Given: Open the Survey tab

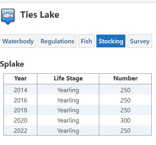Looking at the screenshot, I should (x=140, y=41).
